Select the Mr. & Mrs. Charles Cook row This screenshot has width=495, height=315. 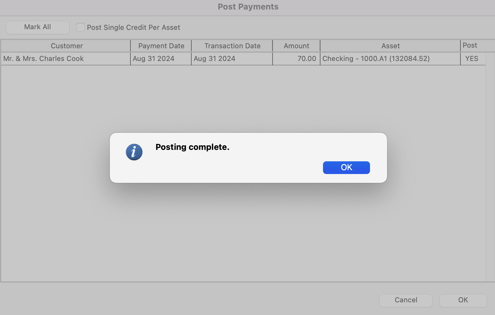43,59
